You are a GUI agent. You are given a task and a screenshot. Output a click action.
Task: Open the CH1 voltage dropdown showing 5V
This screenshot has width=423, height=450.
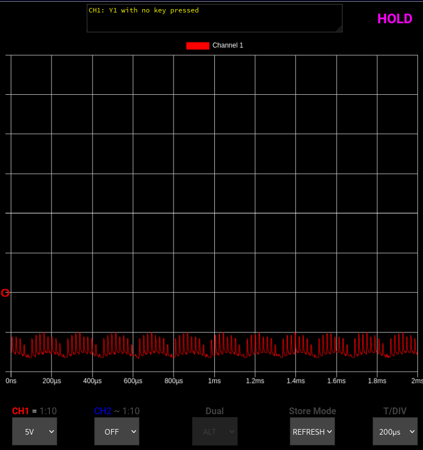35,431
